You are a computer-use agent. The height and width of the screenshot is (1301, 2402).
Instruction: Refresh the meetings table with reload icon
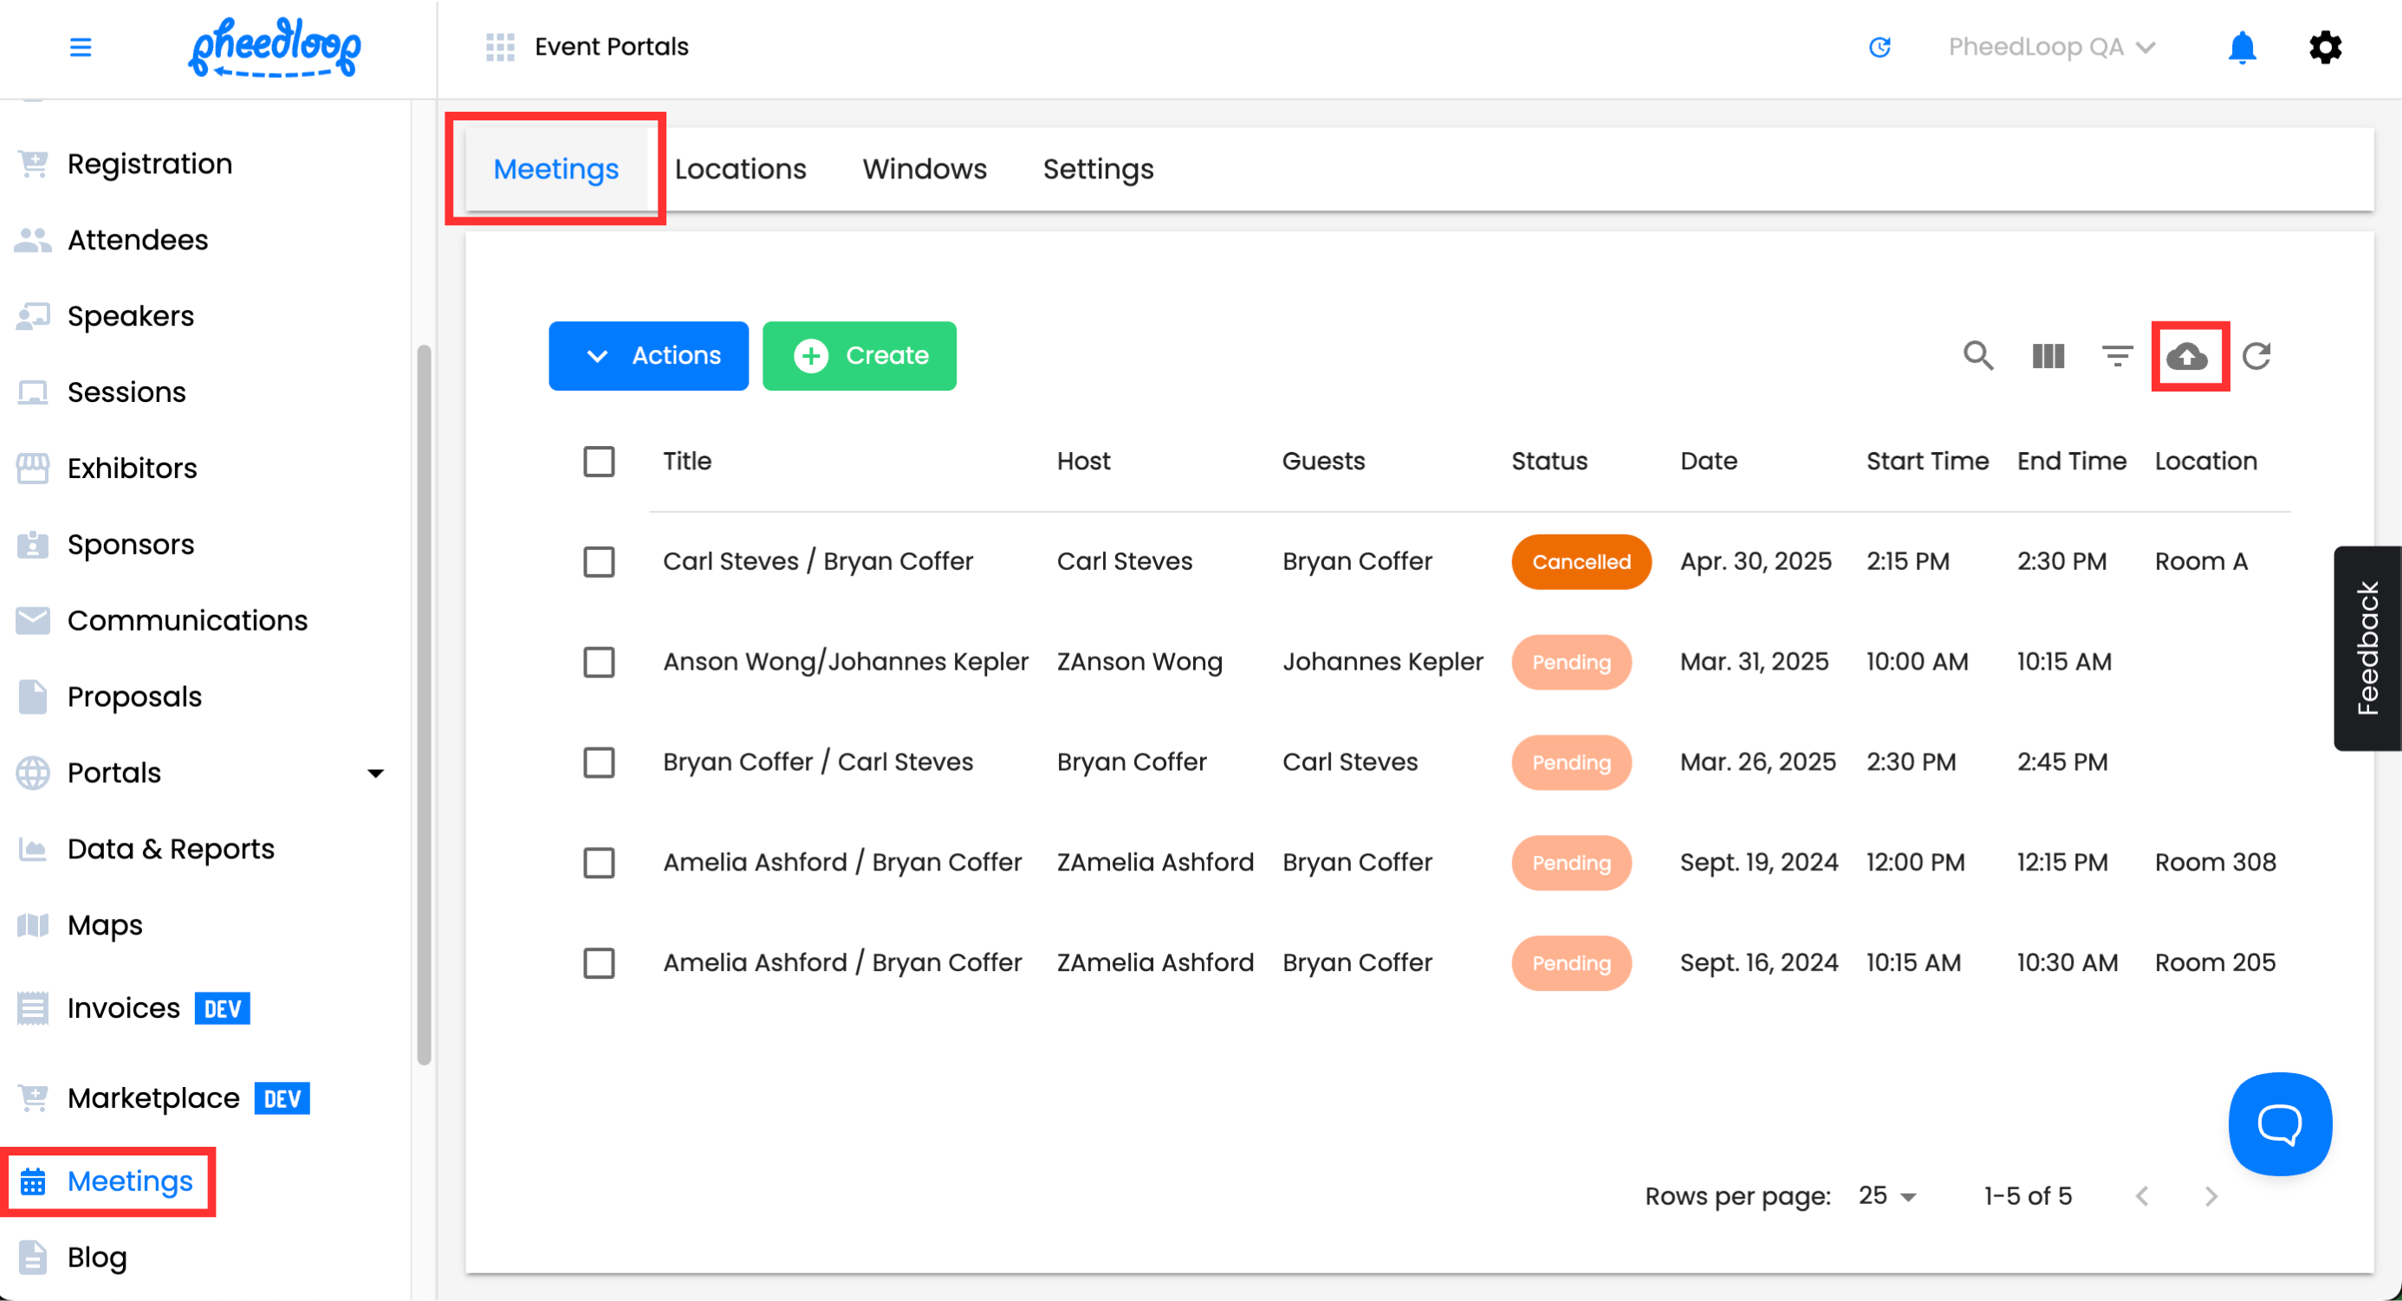(x=2256, y=356)
